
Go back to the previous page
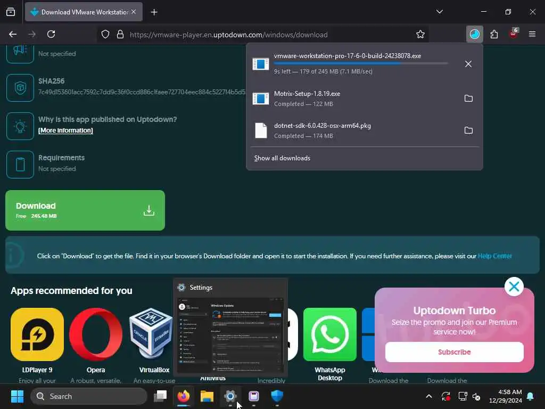tap(13, 34)
